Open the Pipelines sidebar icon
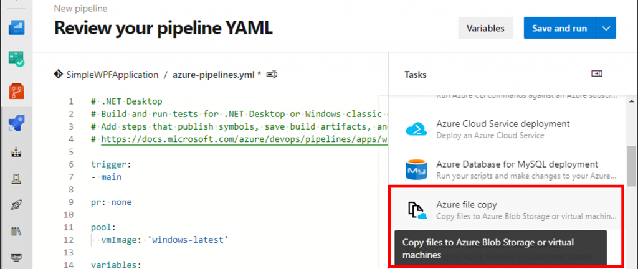 coord(17,123)
